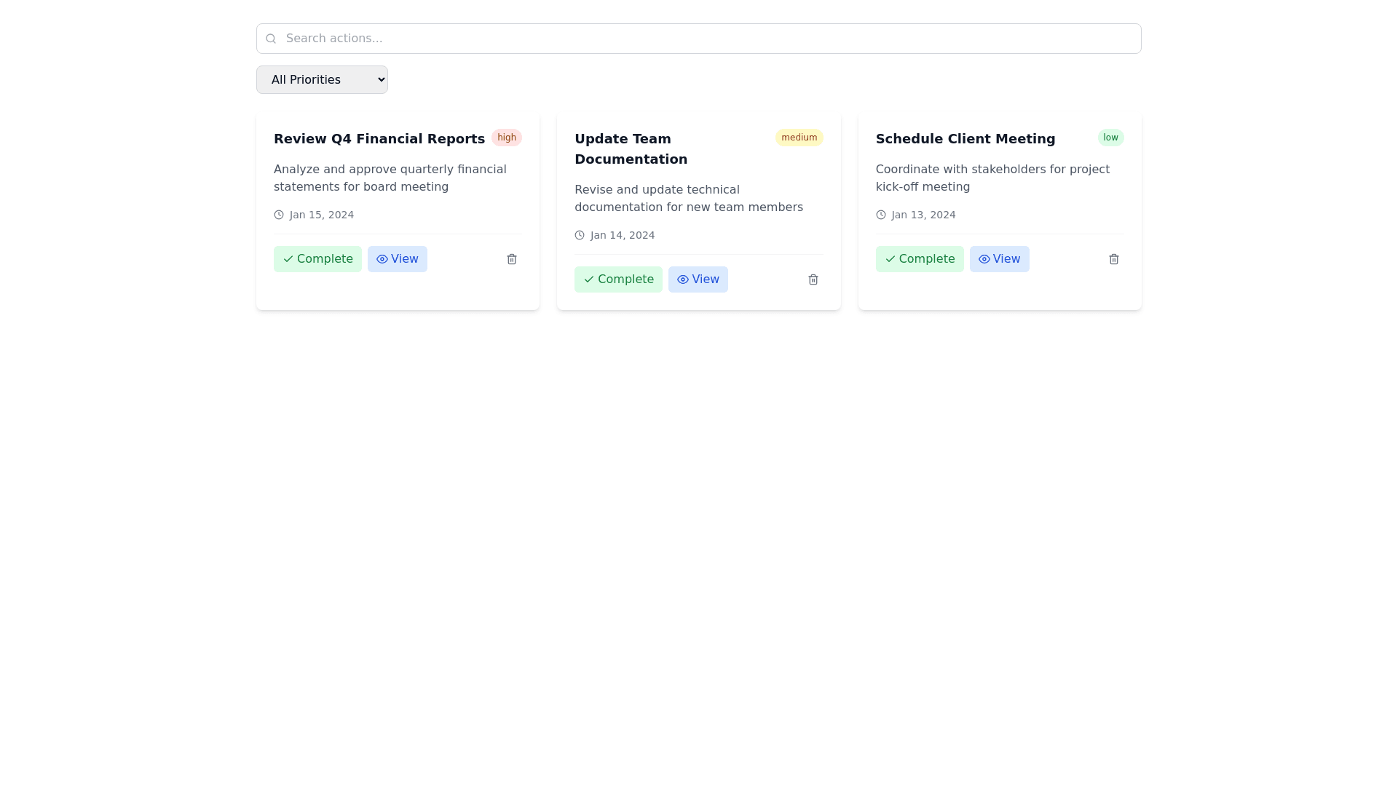View the Update Team Documentation details

pyautogui.click(x=698, y=279)
